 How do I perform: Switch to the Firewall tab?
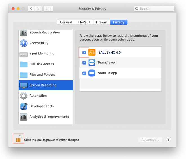coord(102,22)
